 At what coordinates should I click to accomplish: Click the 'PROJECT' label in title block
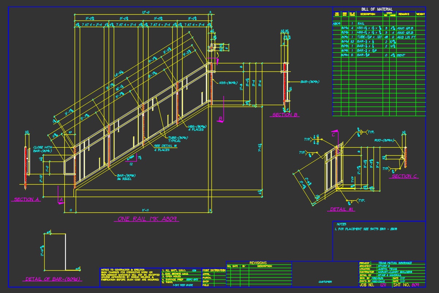pyautogui.click(x=365, y=263)
